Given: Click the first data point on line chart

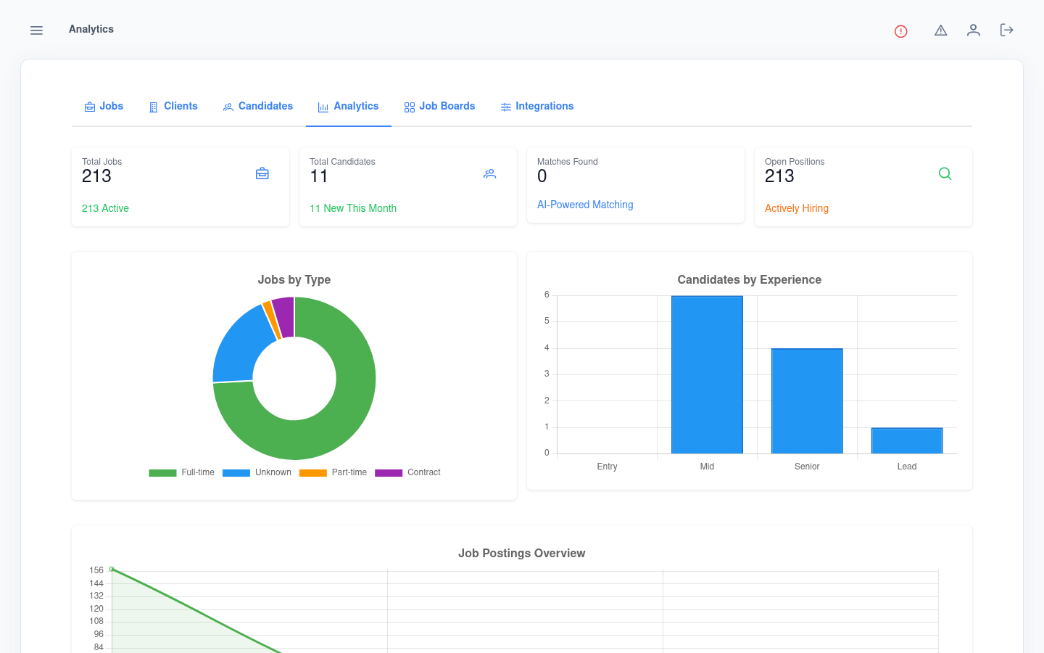Looking at the screenshot, I should [x=112, y=570].
